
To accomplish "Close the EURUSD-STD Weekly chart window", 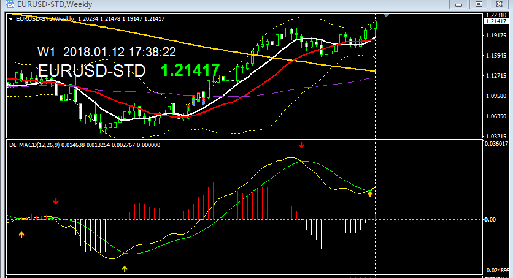I will [x=499, y=4].
